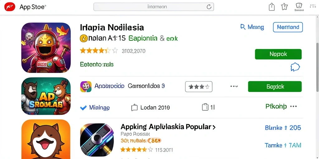Click the blue speech bubble icon
319x159 pixels.
[295, 67]
